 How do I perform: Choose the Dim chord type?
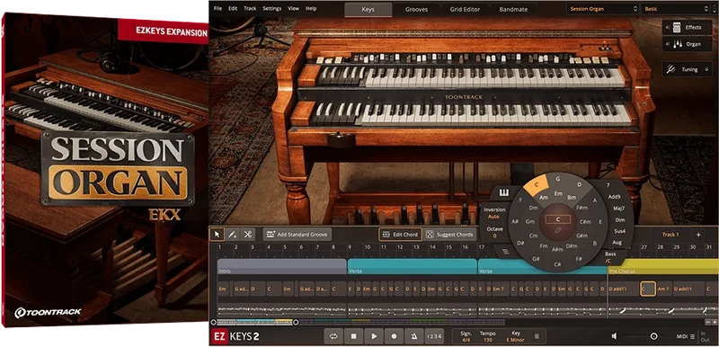coord(620,220)
